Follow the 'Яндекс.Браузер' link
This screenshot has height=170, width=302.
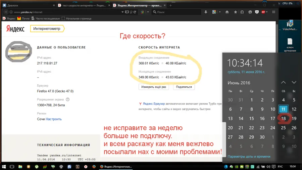coord(154,104)
